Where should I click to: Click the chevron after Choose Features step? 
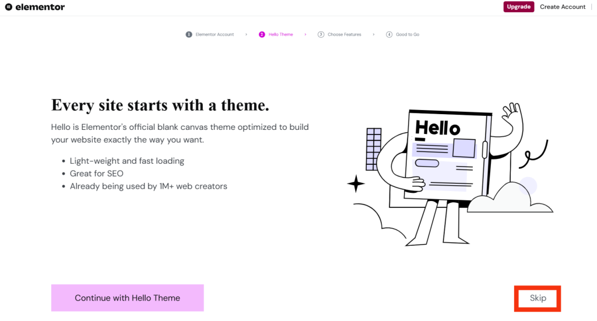pos(374,34)
